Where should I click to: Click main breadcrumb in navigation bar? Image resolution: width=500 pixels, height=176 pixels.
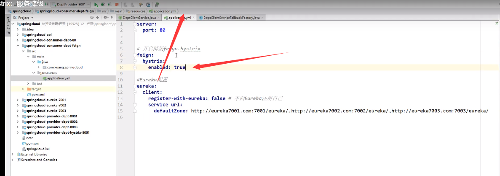[116, 11]
